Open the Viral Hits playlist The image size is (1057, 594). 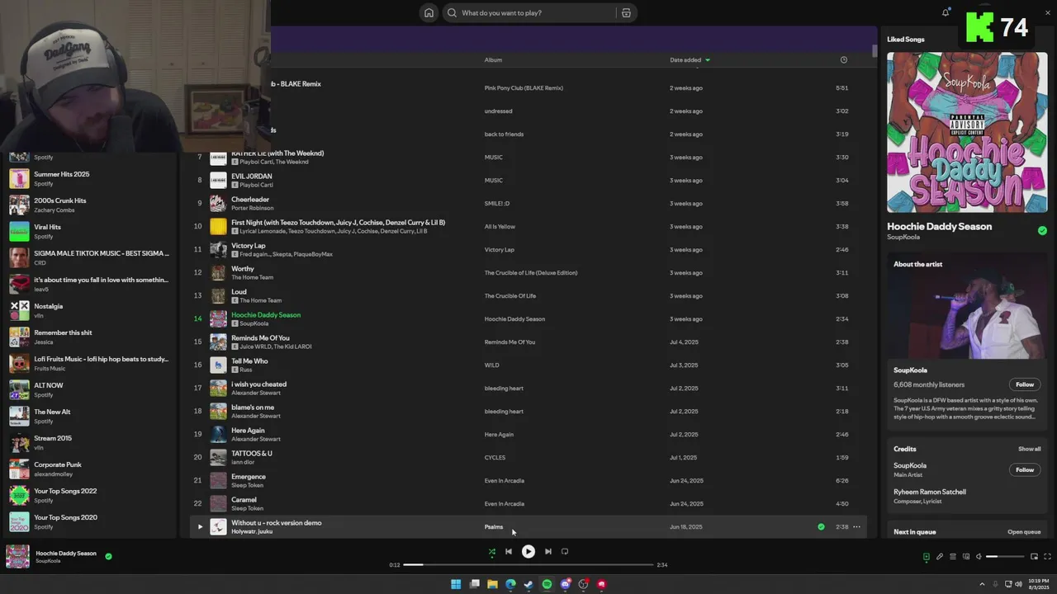coord(89,231)
